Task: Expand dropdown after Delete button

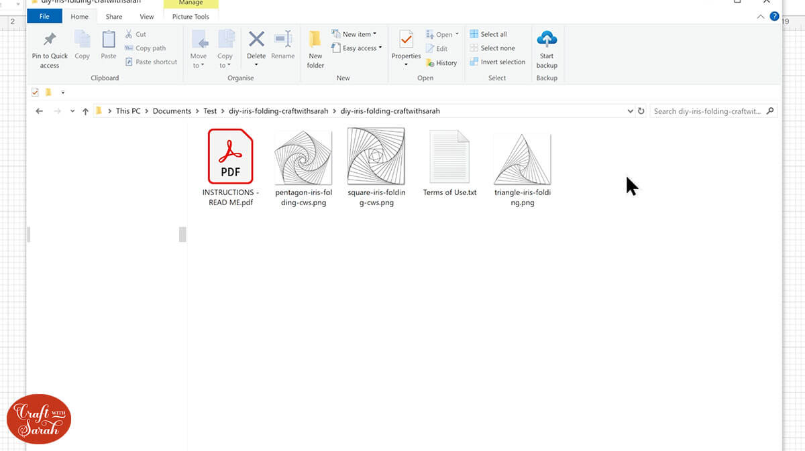Action: pos(256,65)
